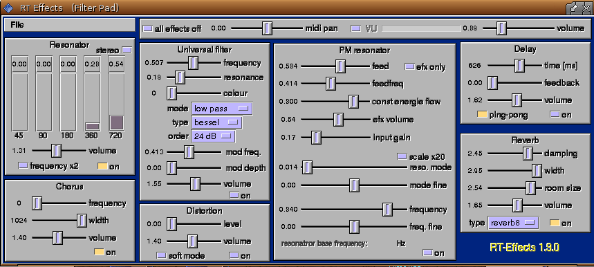The image size is (594, 267).
Task: Open the Reverb type reverb8 dropdown
Action: tap(513, 223)
